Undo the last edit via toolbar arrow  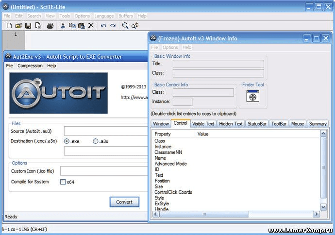(103, 26)
